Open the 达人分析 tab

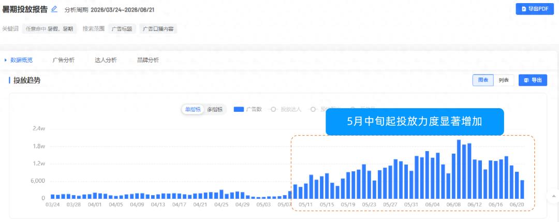pyautogui.click(x=106, y=60)
